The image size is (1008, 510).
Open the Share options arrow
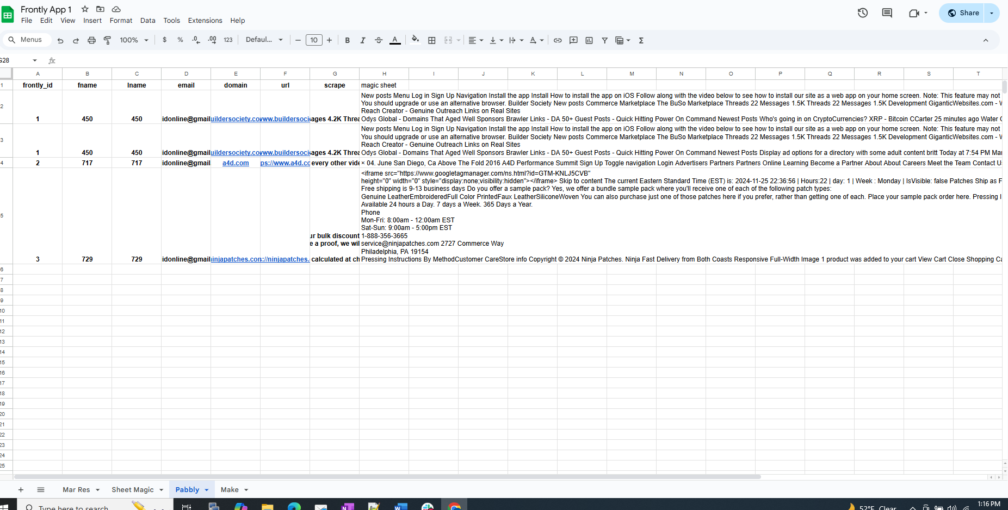(992, 13)
